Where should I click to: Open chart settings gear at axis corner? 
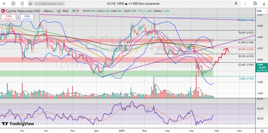coord(262,131)
